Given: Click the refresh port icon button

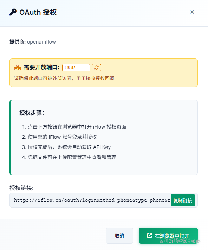Looking at the screenshot, I should 96,67.
